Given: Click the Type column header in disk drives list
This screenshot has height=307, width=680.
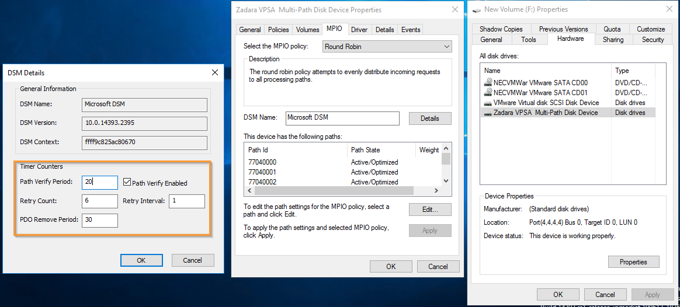Looking at the screenshot, I should pyautogui.click(x=633, y=71).
